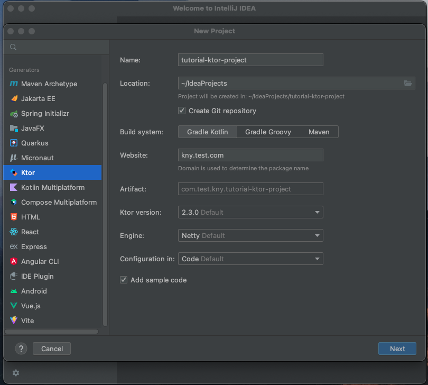Select the Angular CLI label
The image size is (428, 385).
pyautogui.click(x=40, y=261)
